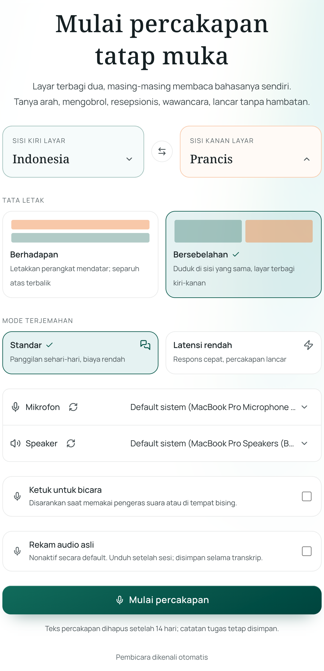
Task: Click the TATA LETAK section label
Action: coord(23,201)
